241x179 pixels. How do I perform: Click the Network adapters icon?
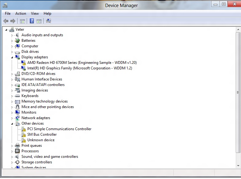click(17, 118)
